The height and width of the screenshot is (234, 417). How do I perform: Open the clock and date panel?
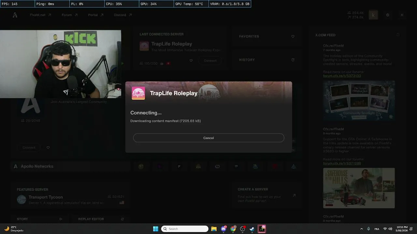coord(402,229)
